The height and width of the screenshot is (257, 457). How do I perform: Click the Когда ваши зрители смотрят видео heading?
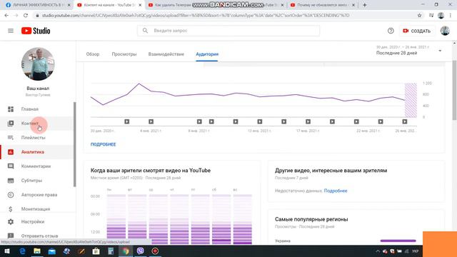click(x=151, y=171)
